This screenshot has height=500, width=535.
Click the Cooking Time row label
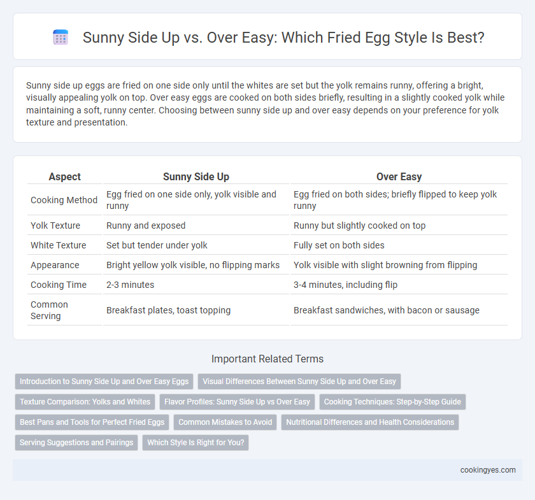59,285
